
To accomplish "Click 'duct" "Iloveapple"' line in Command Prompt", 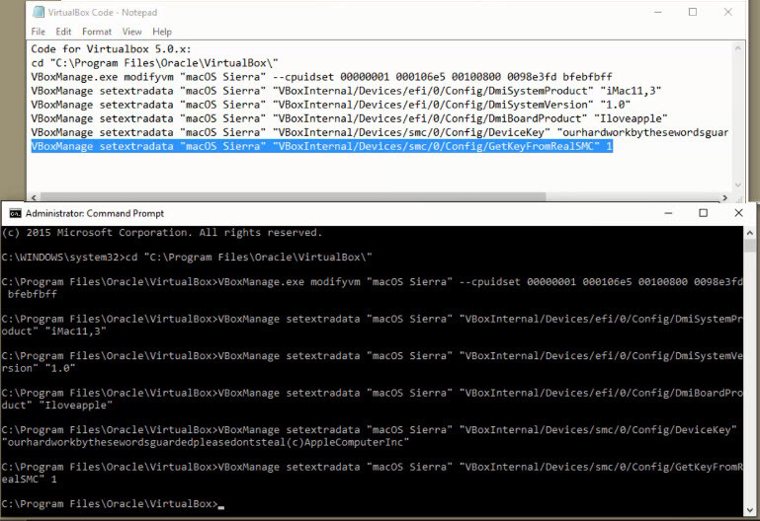I will tap(56, 406).
